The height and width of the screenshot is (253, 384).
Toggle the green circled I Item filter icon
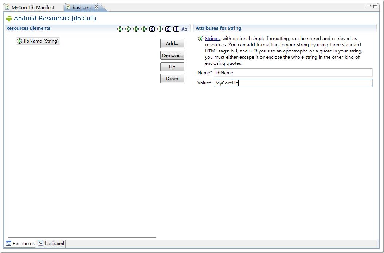160,29
